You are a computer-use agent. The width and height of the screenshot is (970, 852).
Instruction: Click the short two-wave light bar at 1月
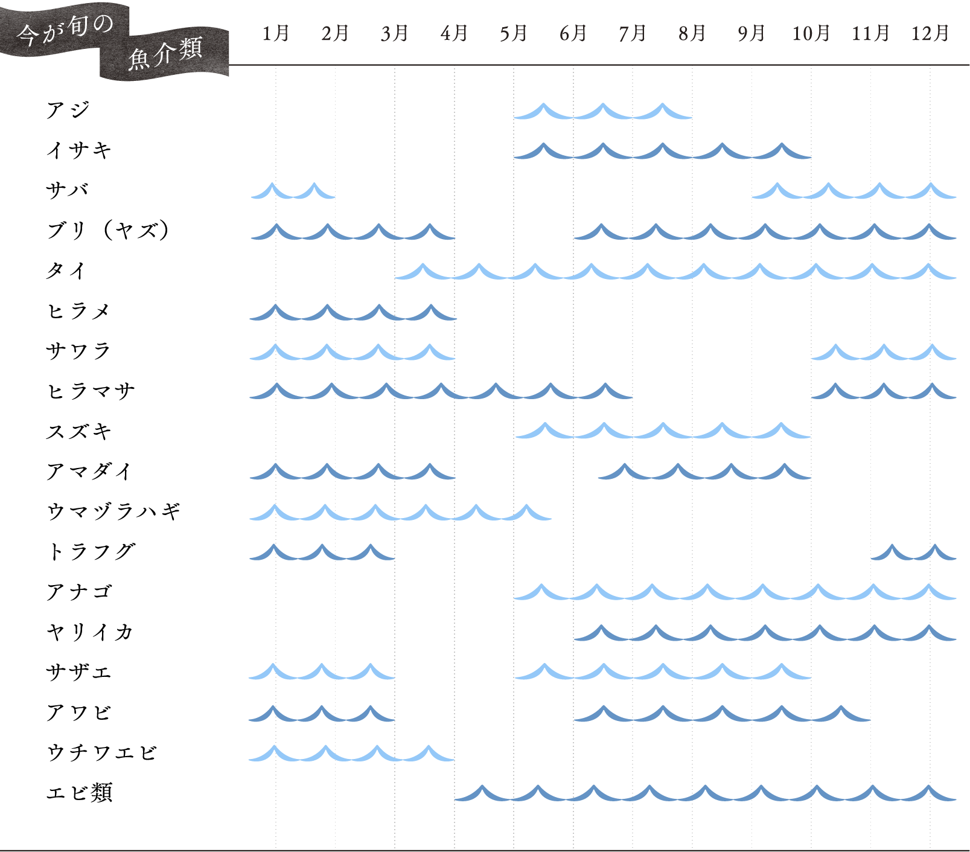pyautogui.click(x=293, y=192)
